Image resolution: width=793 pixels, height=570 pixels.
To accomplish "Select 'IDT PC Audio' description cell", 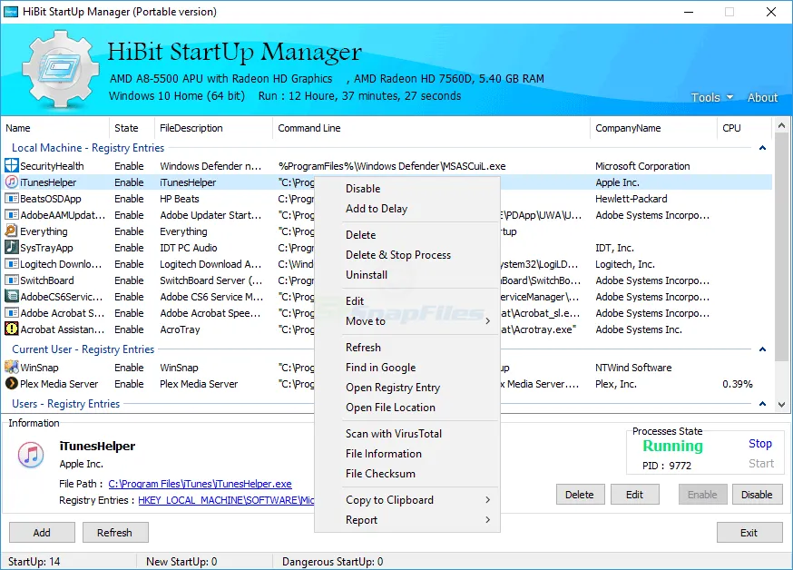I will point(189,248).
